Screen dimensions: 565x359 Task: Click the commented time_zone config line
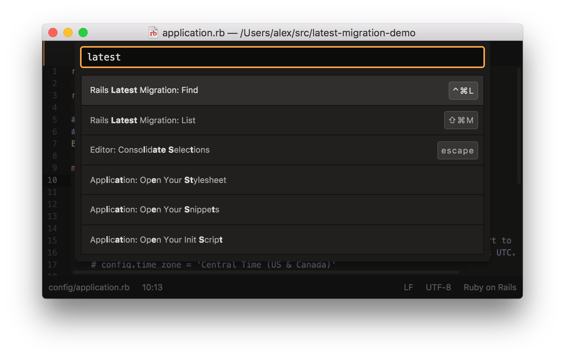(x=214, y=265)
